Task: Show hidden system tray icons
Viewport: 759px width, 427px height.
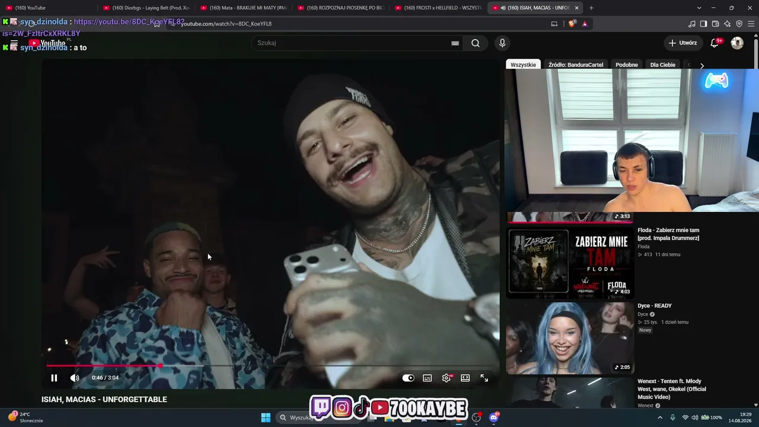Action: click(660, 418)
